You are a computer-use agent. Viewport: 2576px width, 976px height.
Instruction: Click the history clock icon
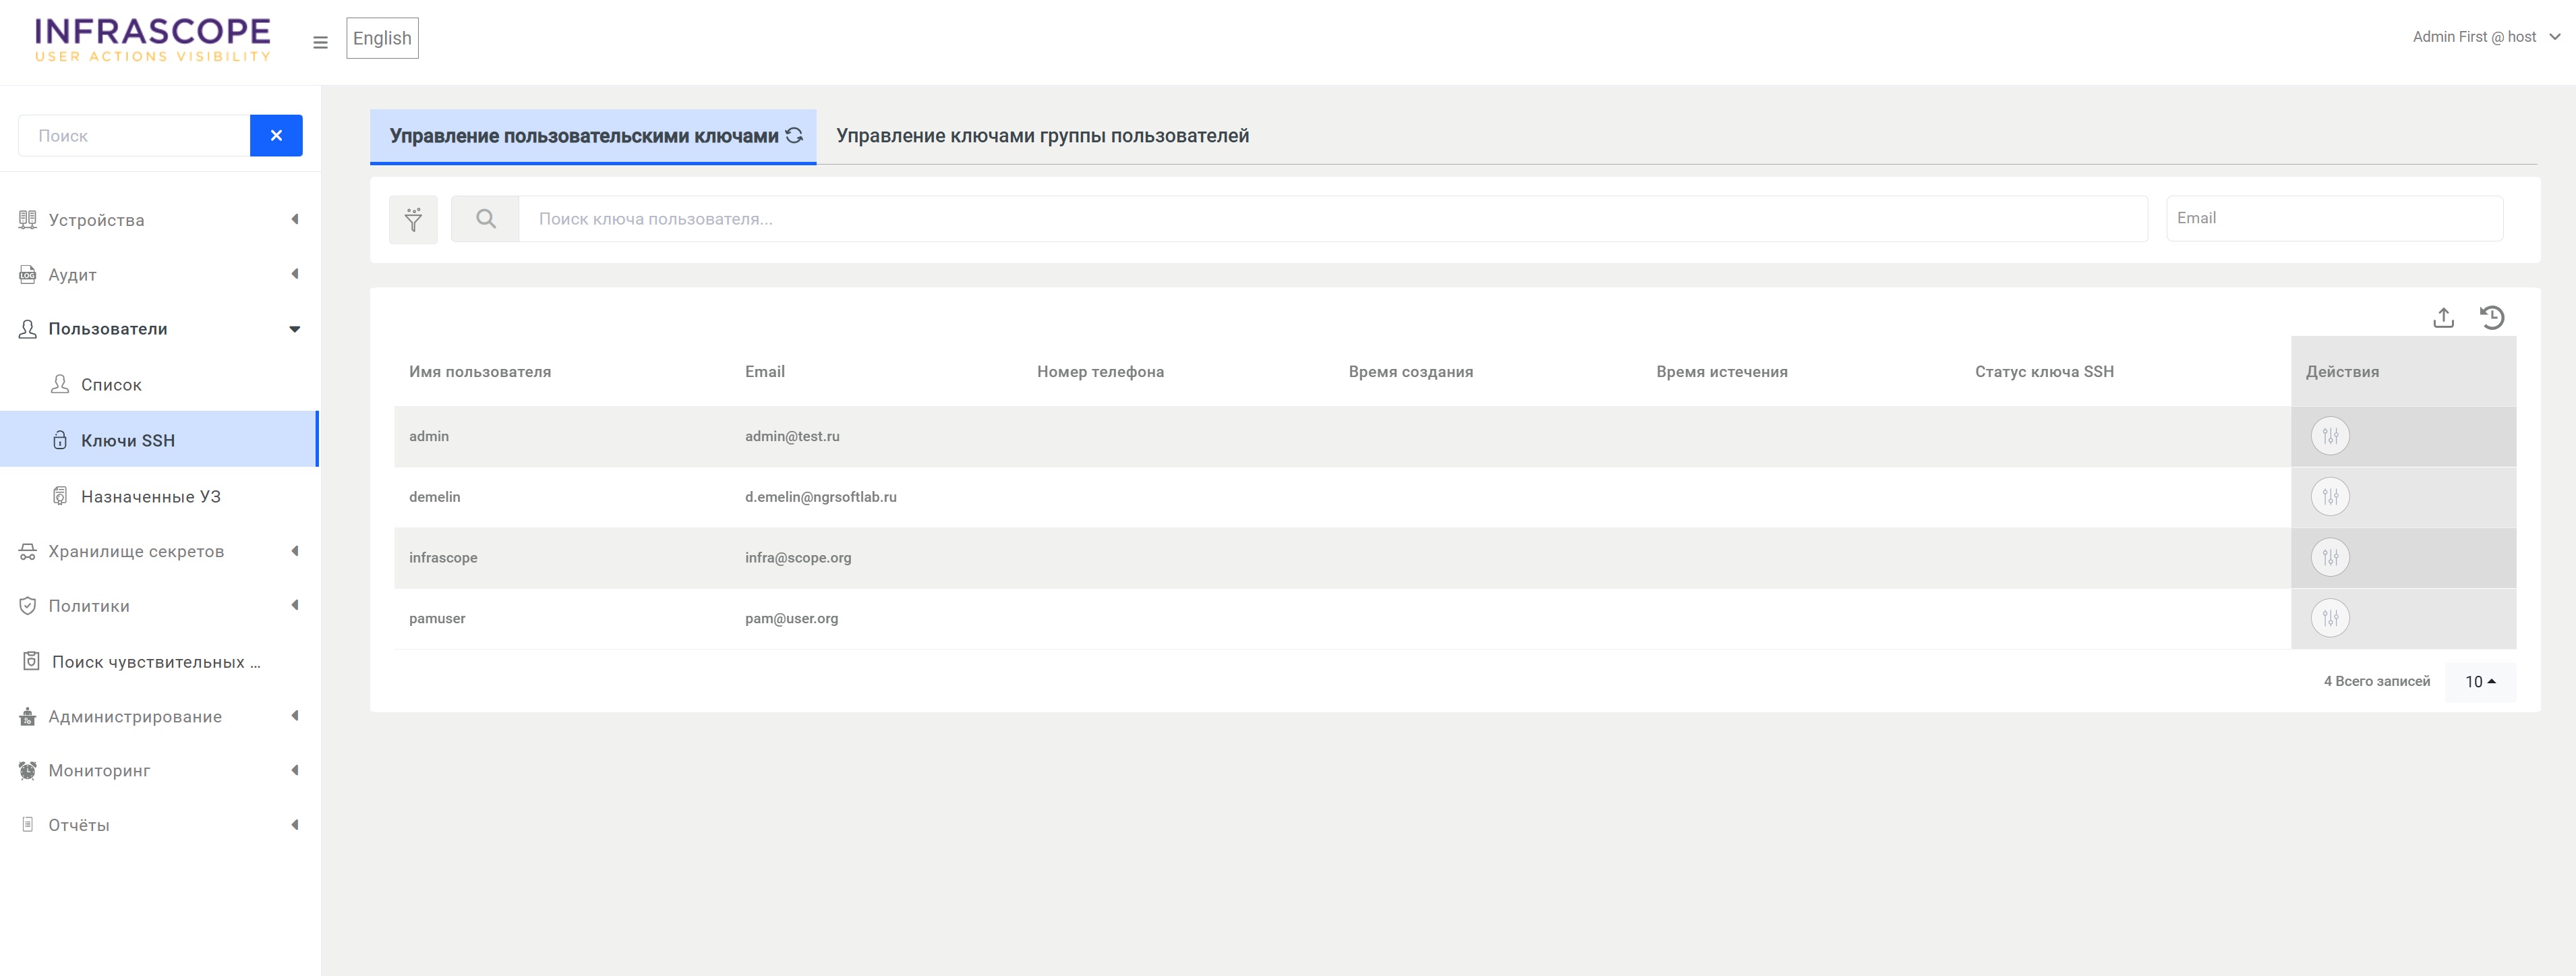[2491, 318]
